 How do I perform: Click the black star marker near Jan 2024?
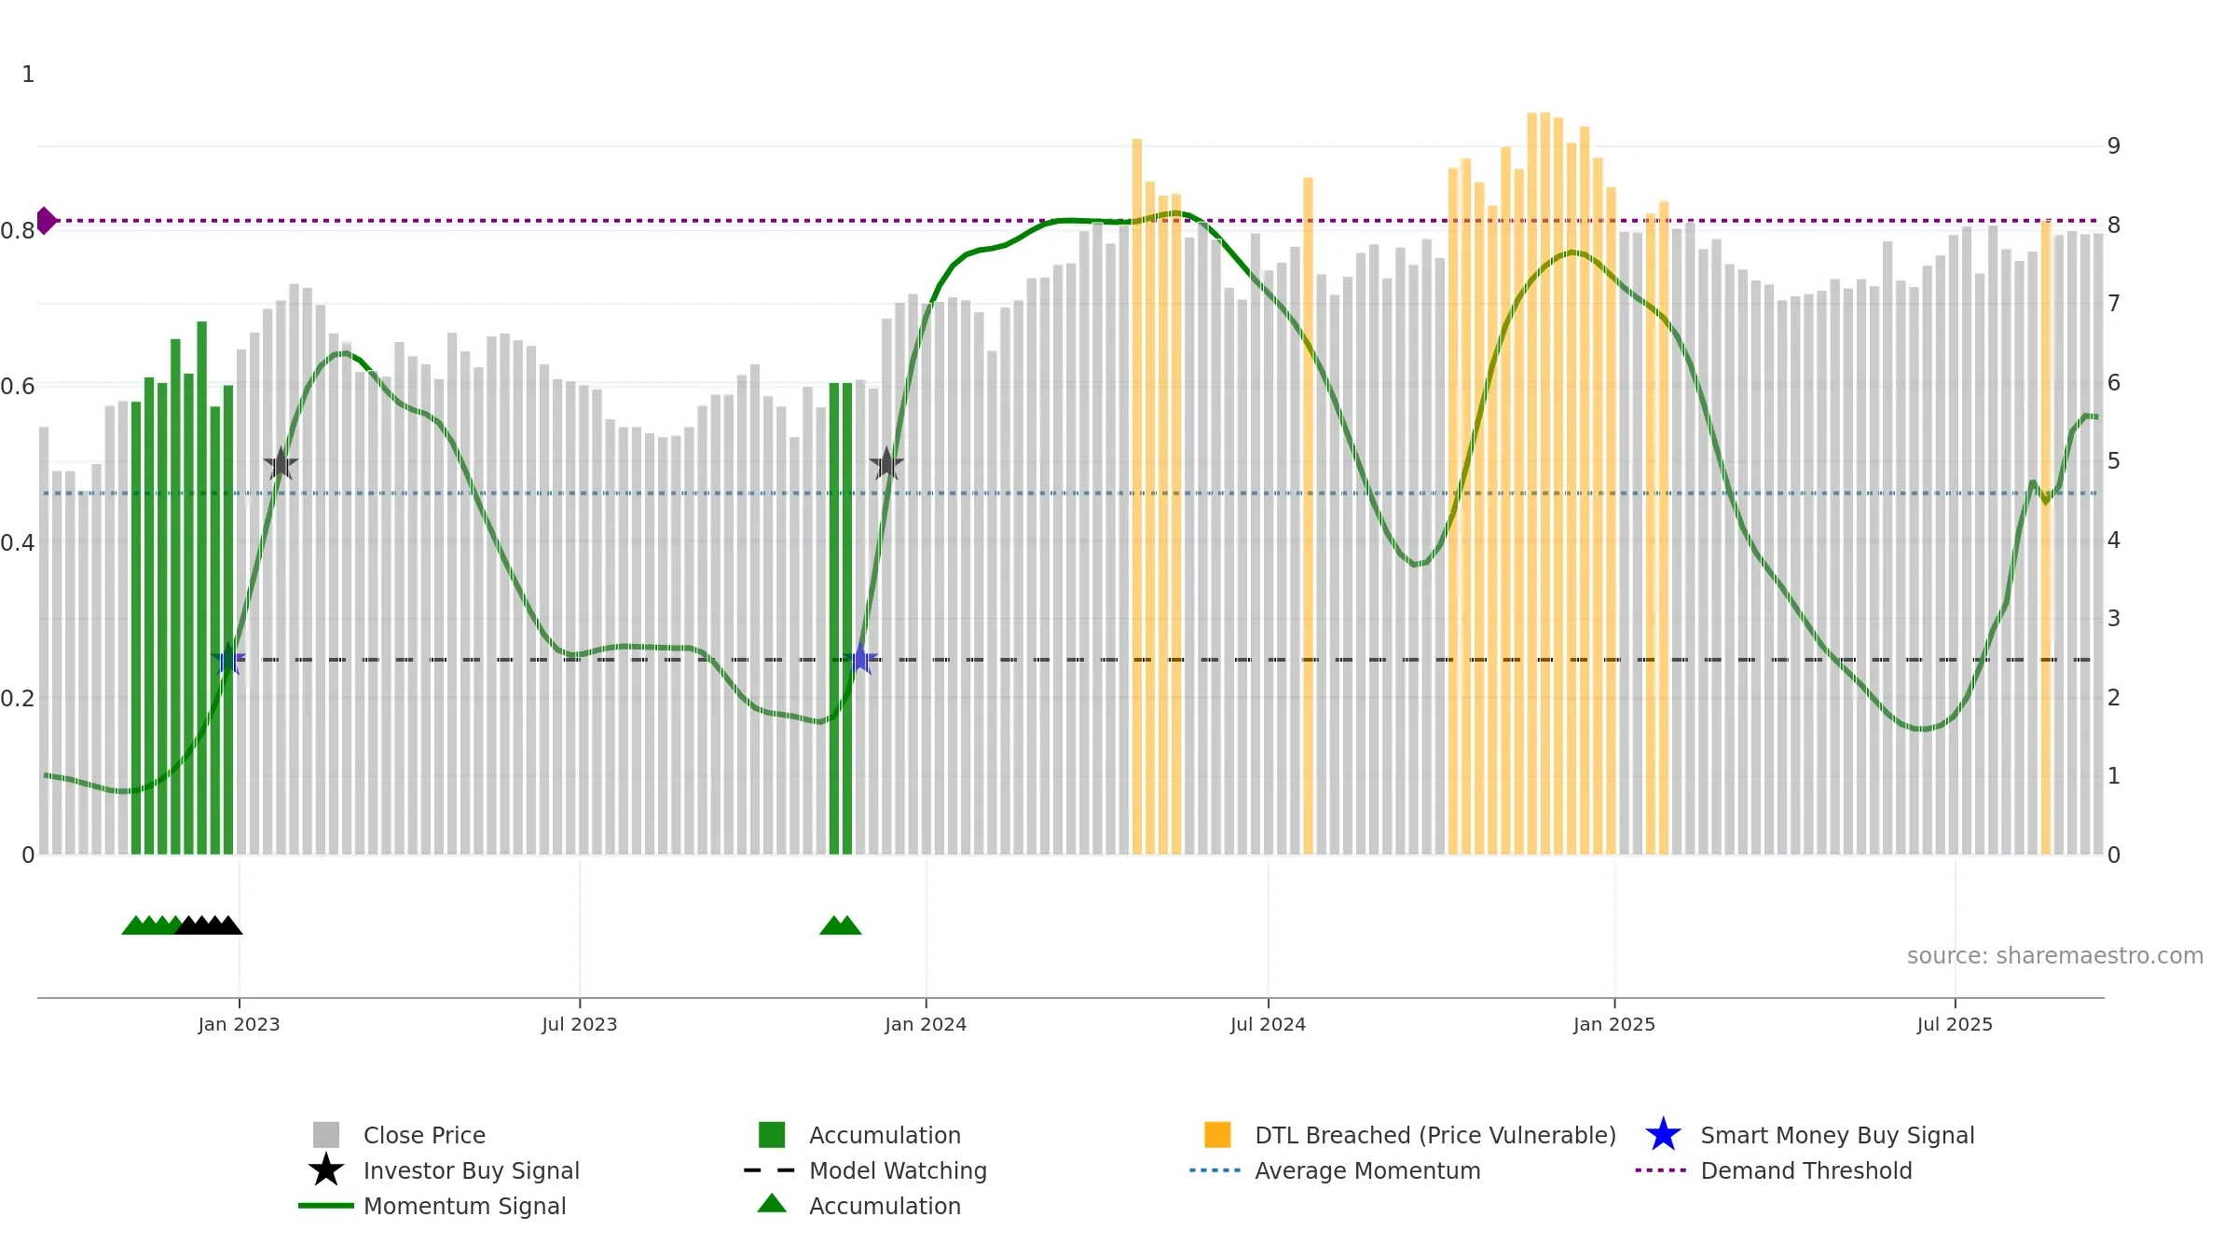coord(886,463)
